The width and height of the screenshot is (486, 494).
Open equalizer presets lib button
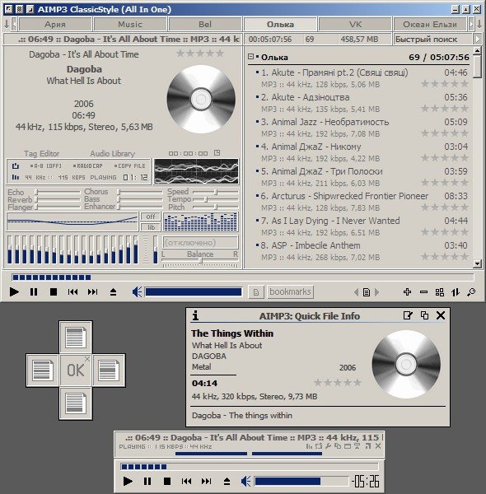pyautogui.click(x=151, y=227)
